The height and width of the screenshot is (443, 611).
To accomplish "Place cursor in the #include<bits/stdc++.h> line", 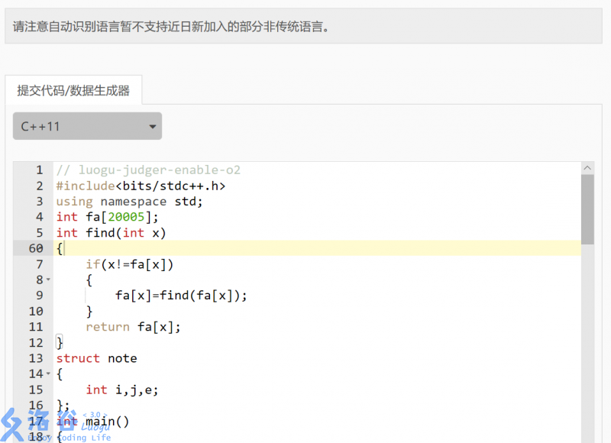I will [141, 186].
